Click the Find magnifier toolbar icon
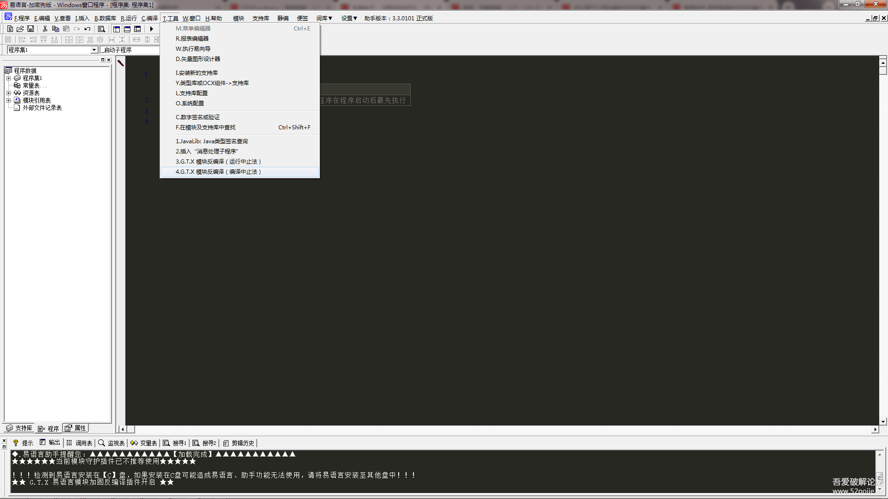 tap(101, 29)
